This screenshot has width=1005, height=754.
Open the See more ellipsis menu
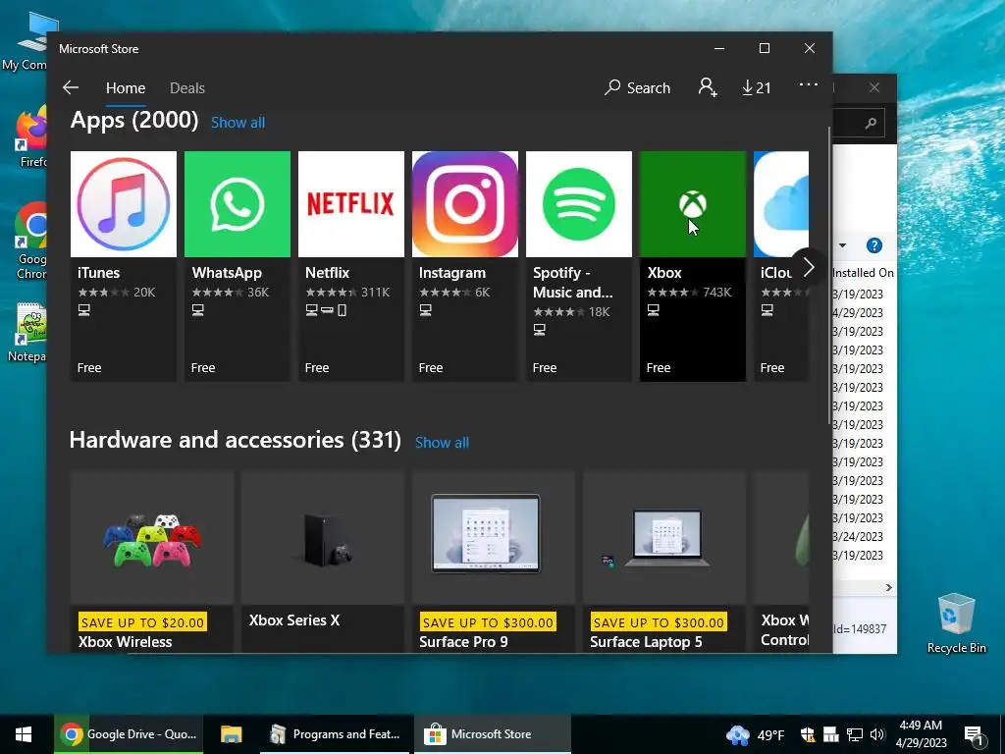point(809,84)
